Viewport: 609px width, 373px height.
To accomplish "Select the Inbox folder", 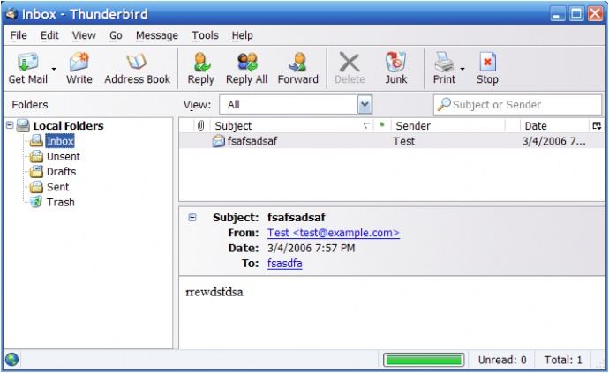I will pyautogui.click(x=60, y=141).
